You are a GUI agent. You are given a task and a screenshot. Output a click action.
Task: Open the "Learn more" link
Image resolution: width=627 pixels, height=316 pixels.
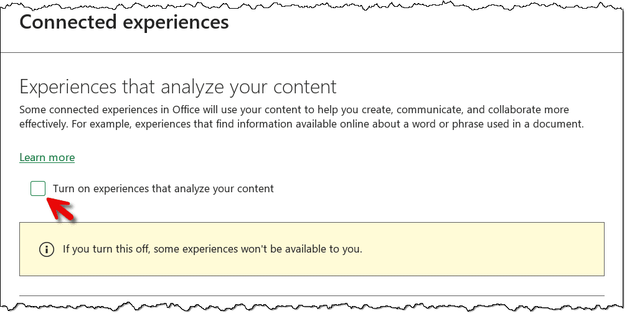pos(47,157)
